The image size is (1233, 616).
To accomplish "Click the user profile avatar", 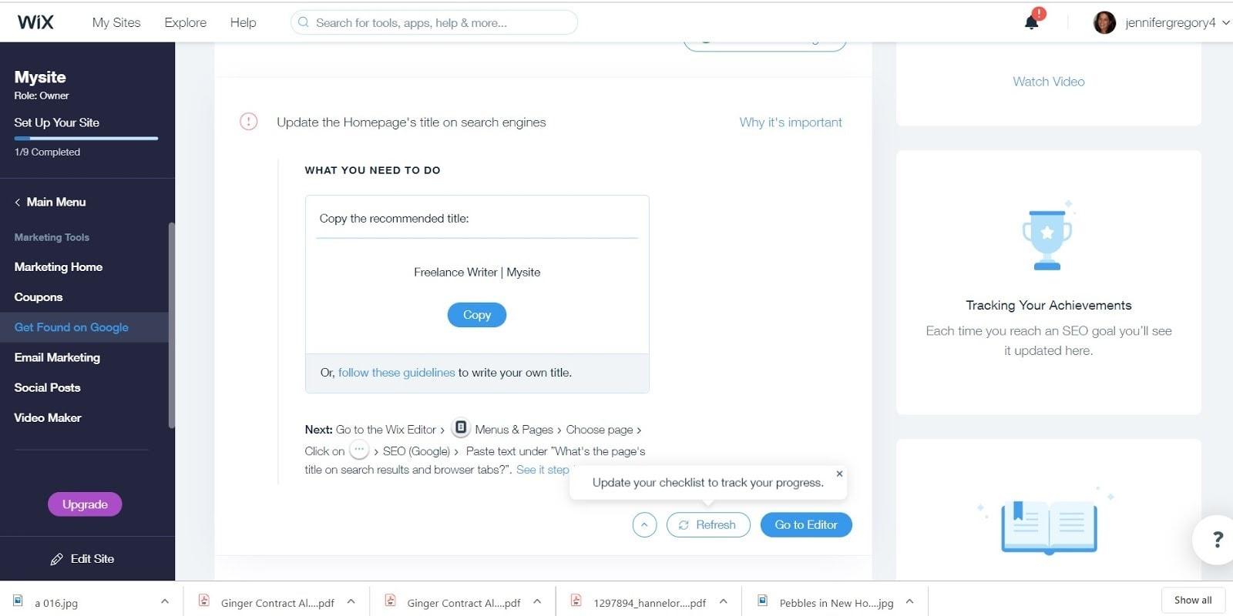I will pos(1104,22).
